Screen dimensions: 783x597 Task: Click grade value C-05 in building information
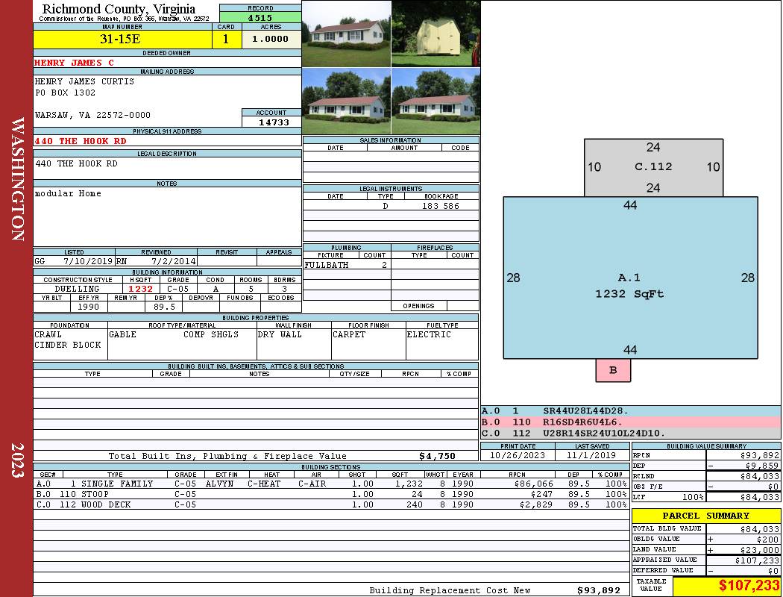pyautogui.click(x=177, y=289)
